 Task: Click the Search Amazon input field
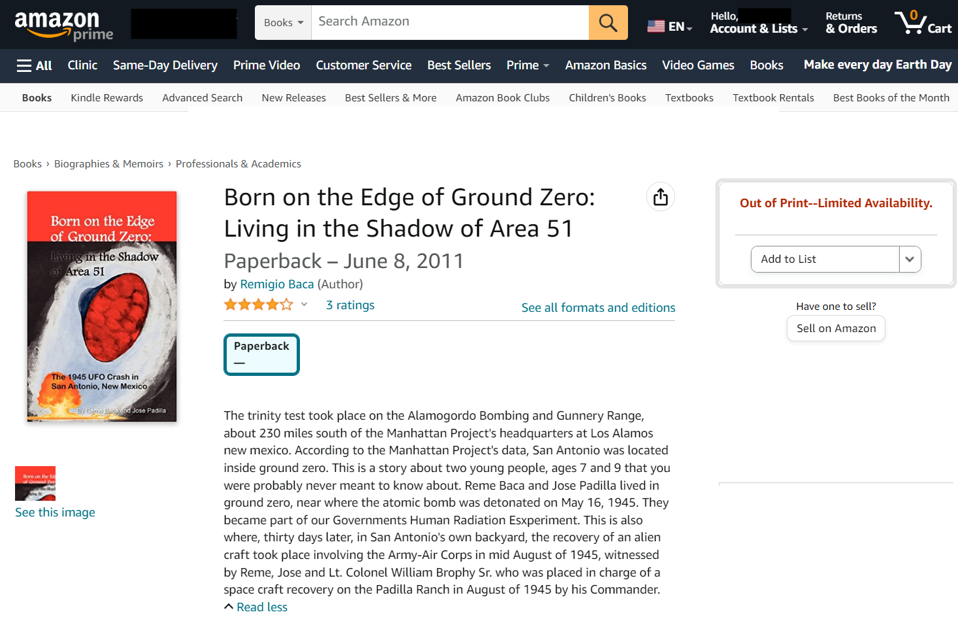pos(450,22)
